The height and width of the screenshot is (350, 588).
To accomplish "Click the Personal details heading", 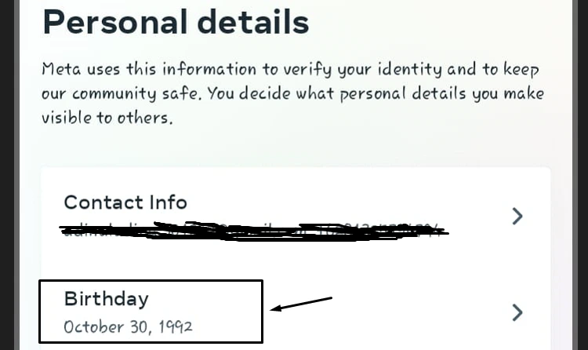I will tap(176, 23).
